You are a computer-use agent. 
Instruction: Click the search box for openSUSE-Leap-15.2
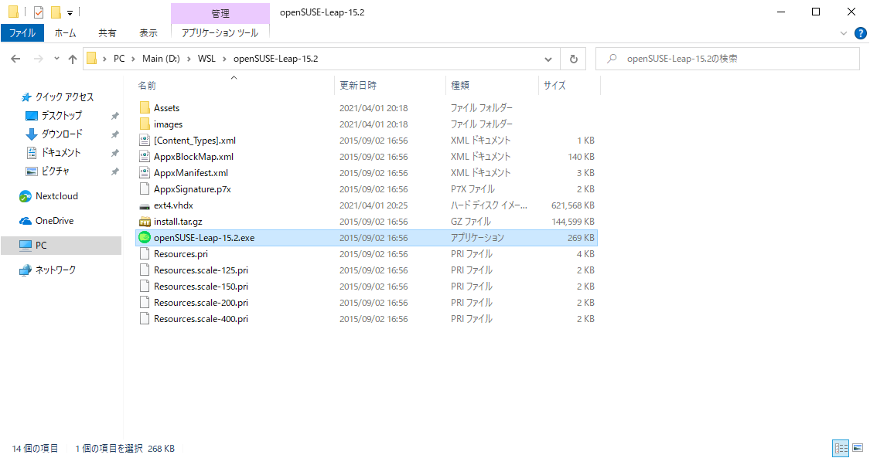(727, 59)
